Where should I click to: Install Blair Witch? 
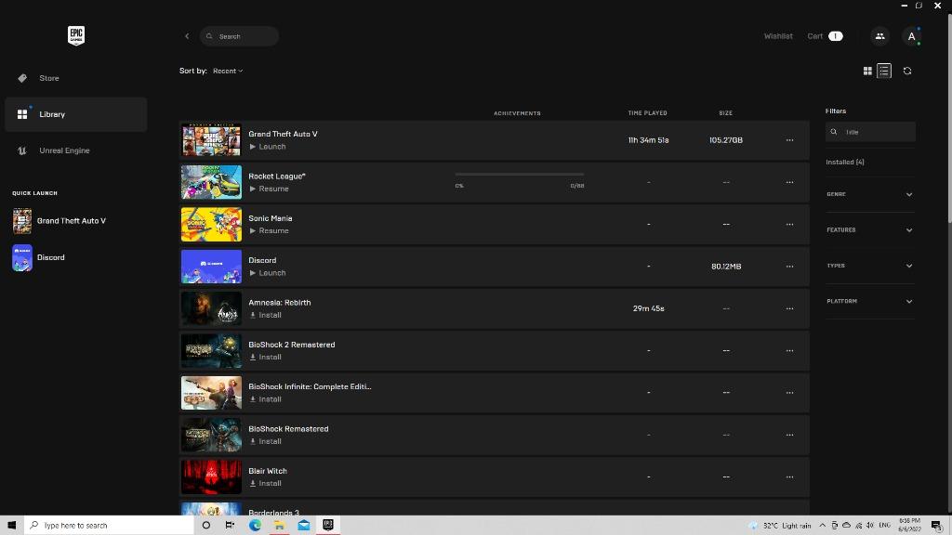pos(265,483)
